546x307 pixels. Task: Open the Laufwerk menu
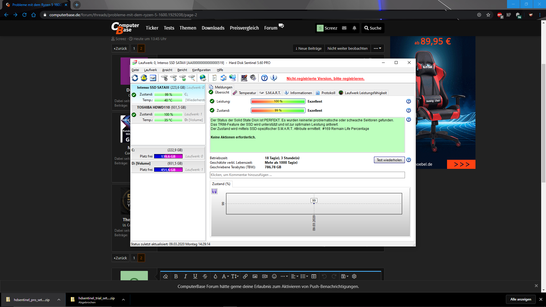[x=150, y=70]
